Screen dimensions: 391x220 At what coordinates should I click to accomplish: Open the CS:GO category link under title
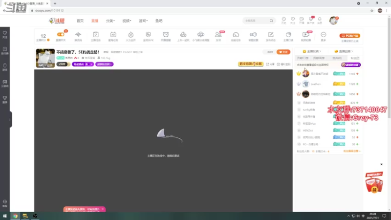(127, 52)
